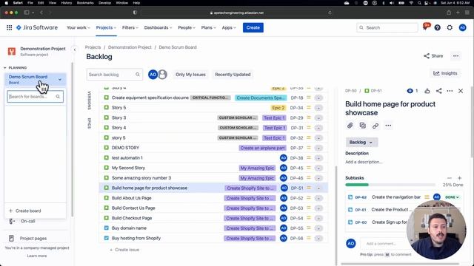
Task: Open the Filters dropdown menu
Action: click(130, 27)
